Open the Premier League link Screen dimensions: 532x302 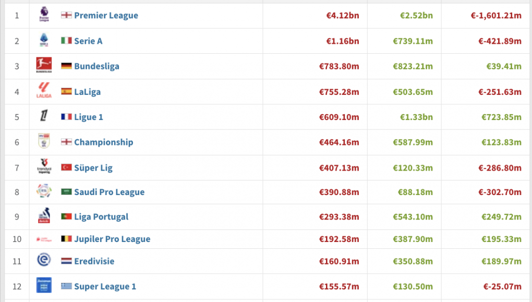(x=106, y=15)
